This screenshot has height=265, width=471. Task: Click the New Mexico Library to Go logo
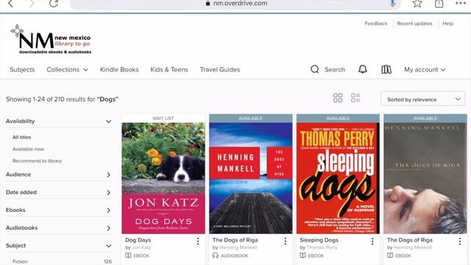click(x=51, y=39)
